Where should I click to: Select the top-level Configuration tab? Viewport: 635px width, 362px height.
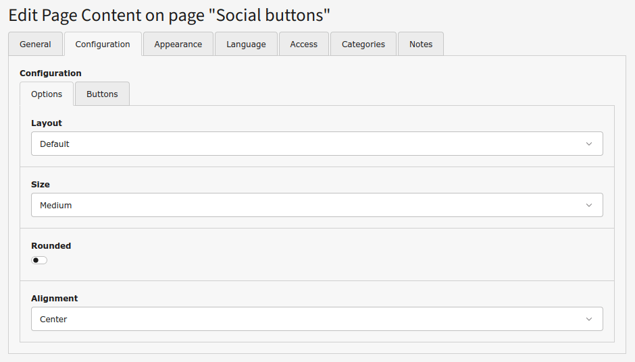pos(103,44)
